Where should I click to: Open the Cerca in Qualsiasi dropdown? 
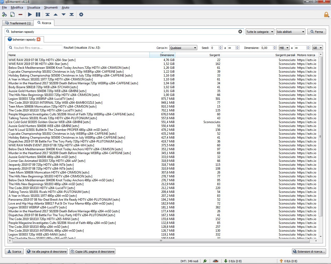tap(183, 48)
